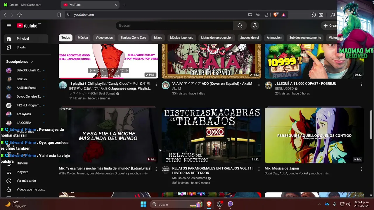Filter by Zenless Zone Zero chip
The height and width of the screenshot is (210, 374).
pos(133,38)
